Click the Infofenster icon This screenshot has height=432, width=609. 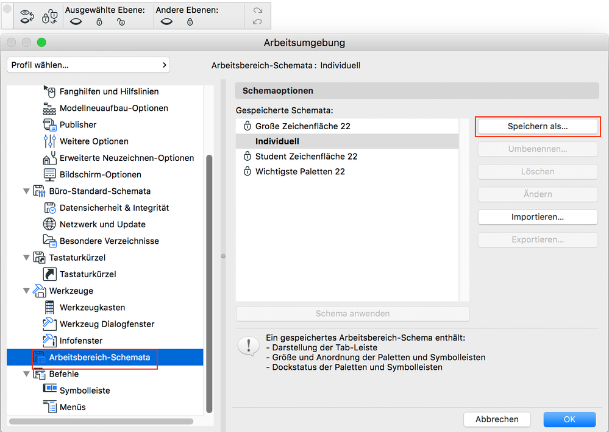pos(49,341)
